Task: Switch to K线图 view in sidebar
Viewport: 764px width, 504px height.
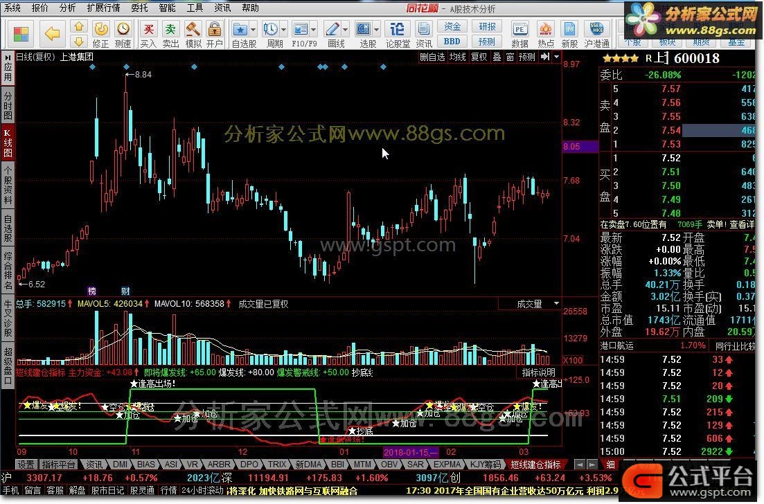Action: pos(8,142)
